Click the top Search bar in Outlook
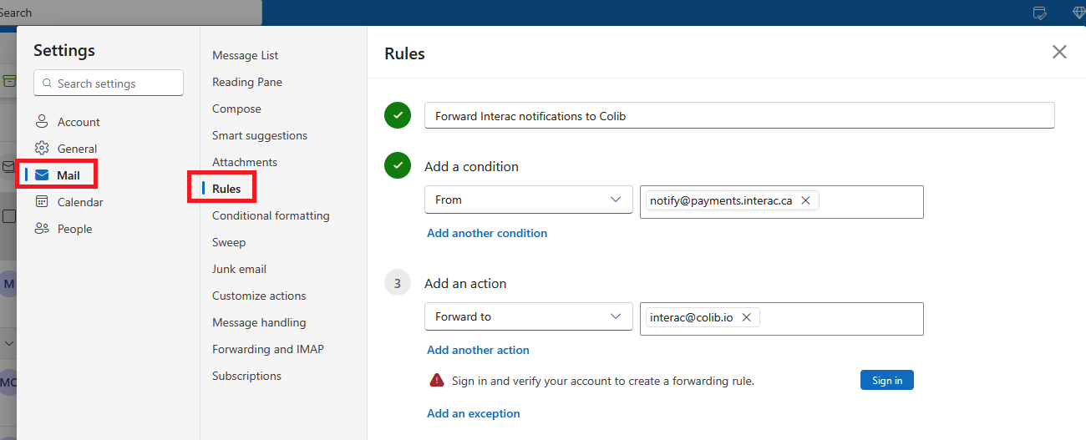The width and height of the screenshot is (1086, 440). pyautogui.click(x=129, y=13)
